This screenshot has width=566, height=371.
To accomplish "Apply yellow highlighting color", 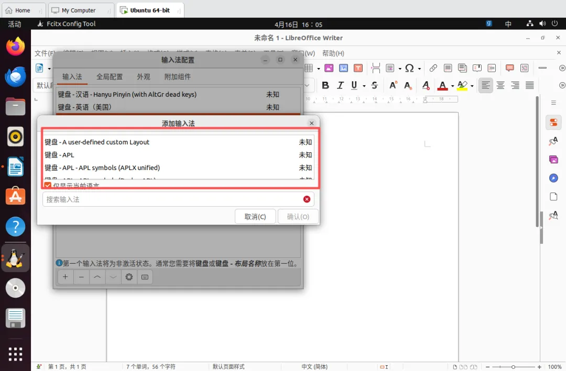I will pos(462,85).
